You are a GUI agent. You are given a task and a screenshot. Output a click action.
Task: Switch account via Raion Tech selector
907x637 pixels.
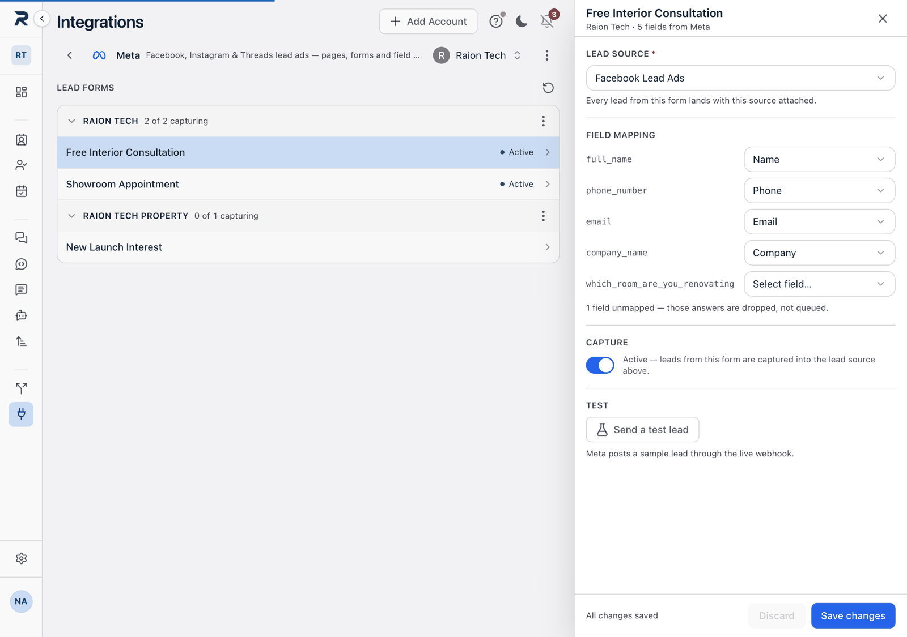coord(477,55)
